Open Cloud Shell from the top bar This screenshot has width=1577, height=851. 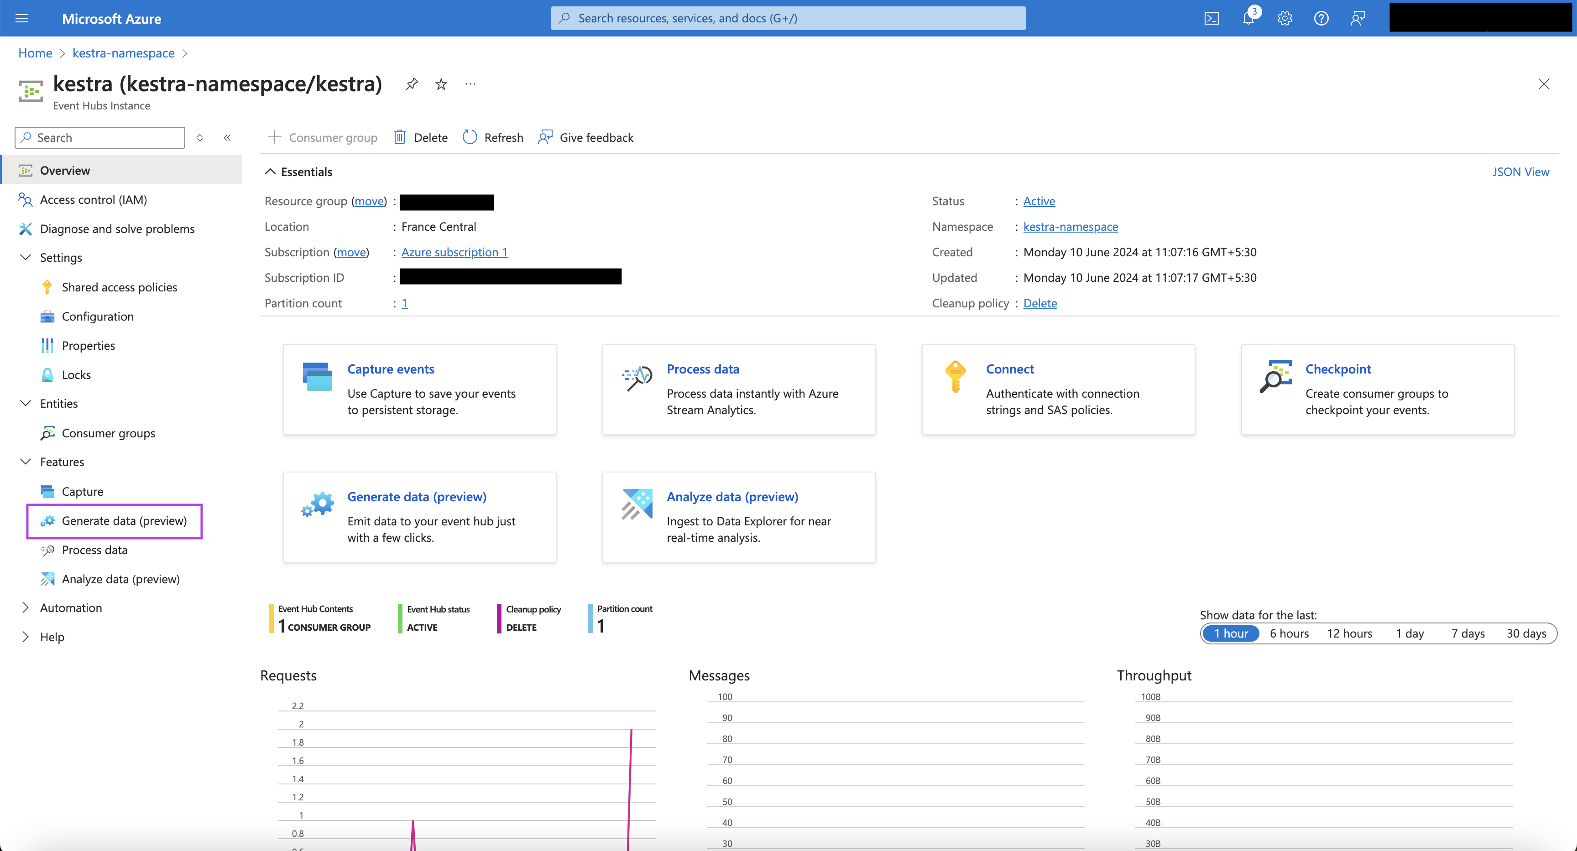tap(1211, 18)
